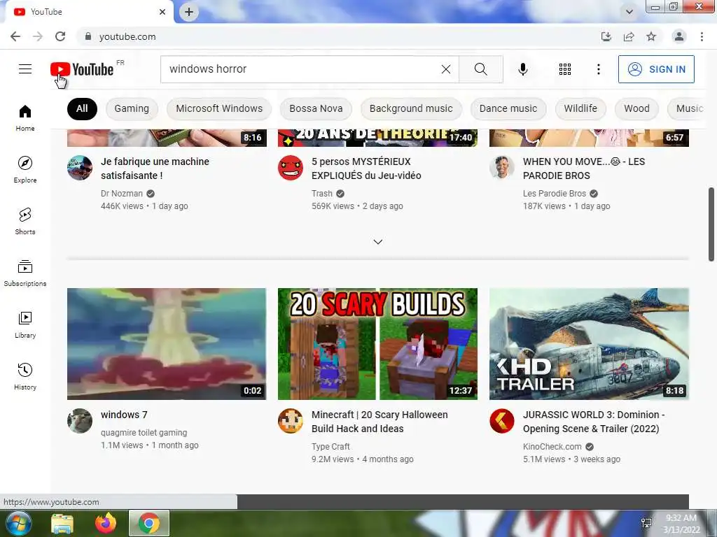Open the YouTube apps grid icon
Screen dimensions: 717x537
pyautogui.click(x=565, y=69)
